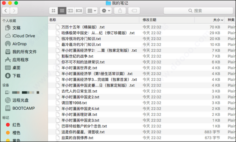Click the 673 字节 size cell
The width and height of the screenshot is (236, 142).
tap(212, 138)
